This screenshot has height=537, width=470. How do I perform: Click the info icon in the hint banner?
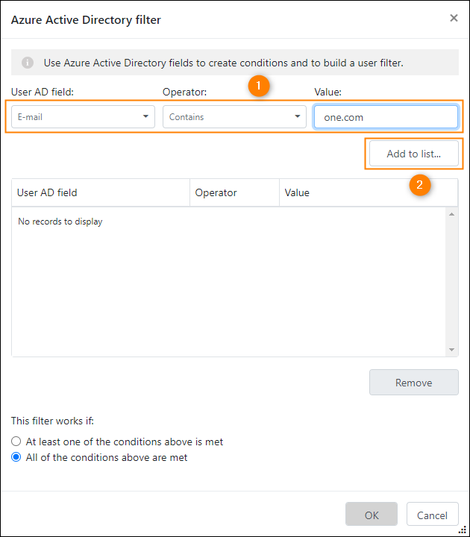click(x=28, y=63)
